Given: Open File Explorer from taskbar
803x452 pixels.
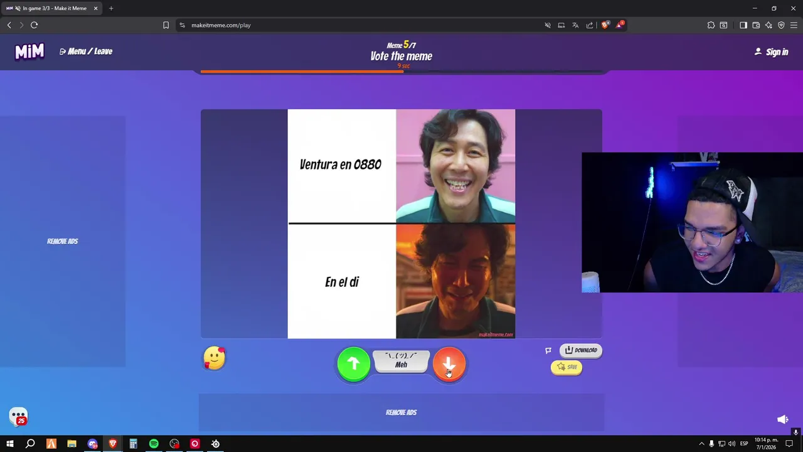Looking at the screenshot, I should (x=72, y=444).
